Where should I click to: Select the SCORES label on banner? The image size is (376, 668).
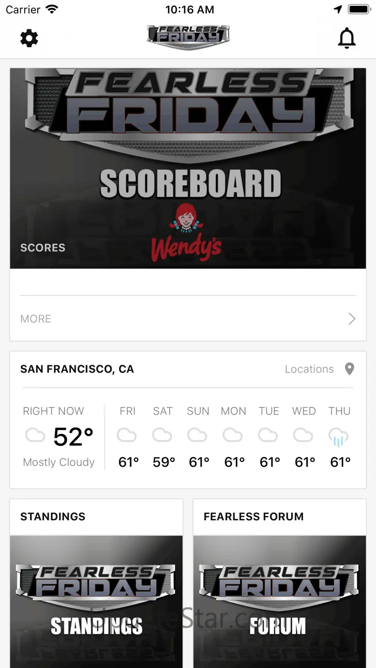point(43,248)
